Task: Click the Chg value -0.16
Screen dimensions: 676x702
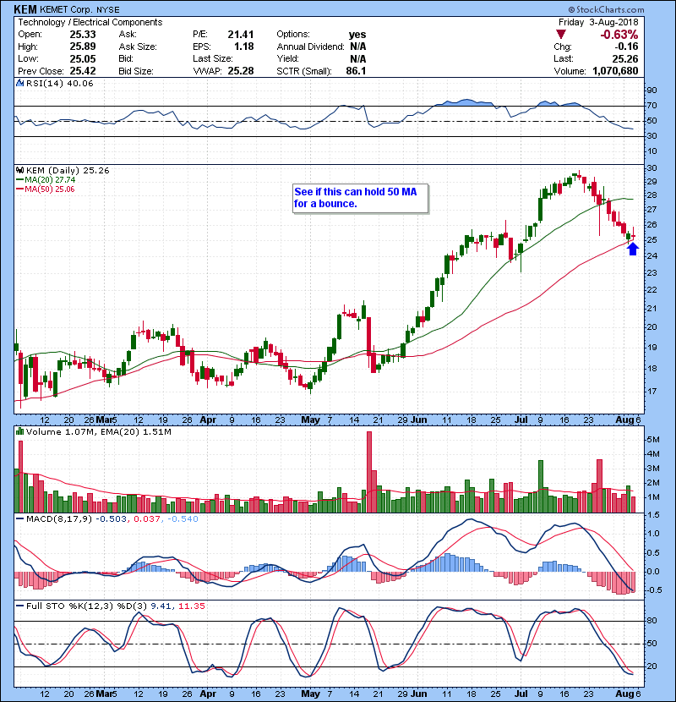Action: 626,47
